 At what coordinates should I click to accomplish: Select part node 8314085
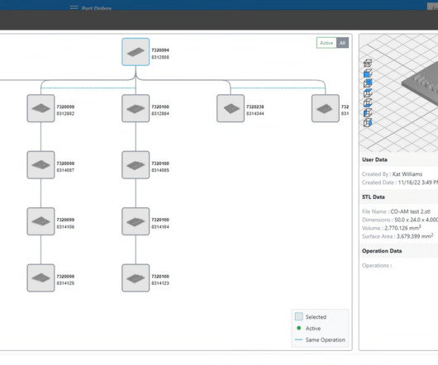pos(136,165)
